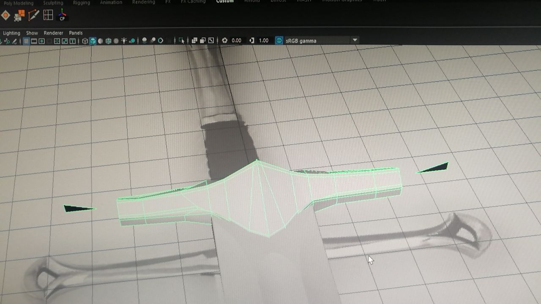541x304 pixels.
Task: Select smooth shade all cube icon
Action: (x=93, y=41)
